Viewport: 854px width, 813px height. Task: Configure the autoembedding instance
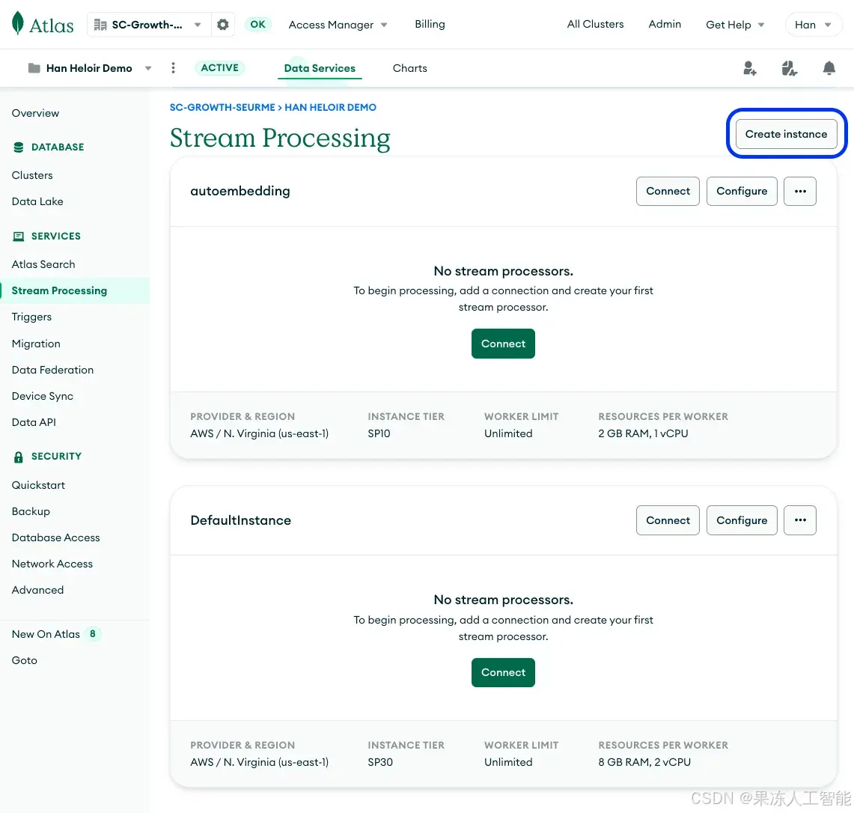tap(741, 191)
